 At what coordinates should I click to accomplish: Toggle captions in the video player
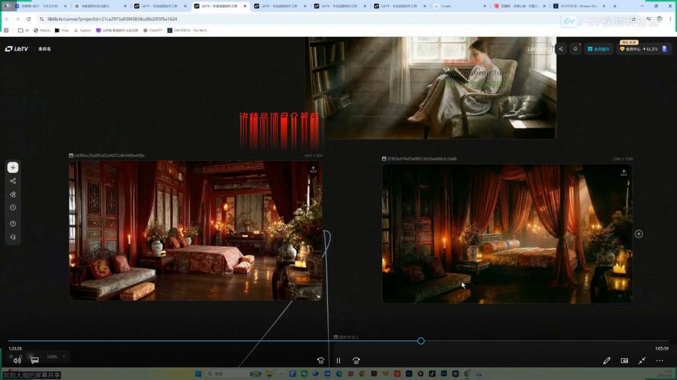(35, 361)
